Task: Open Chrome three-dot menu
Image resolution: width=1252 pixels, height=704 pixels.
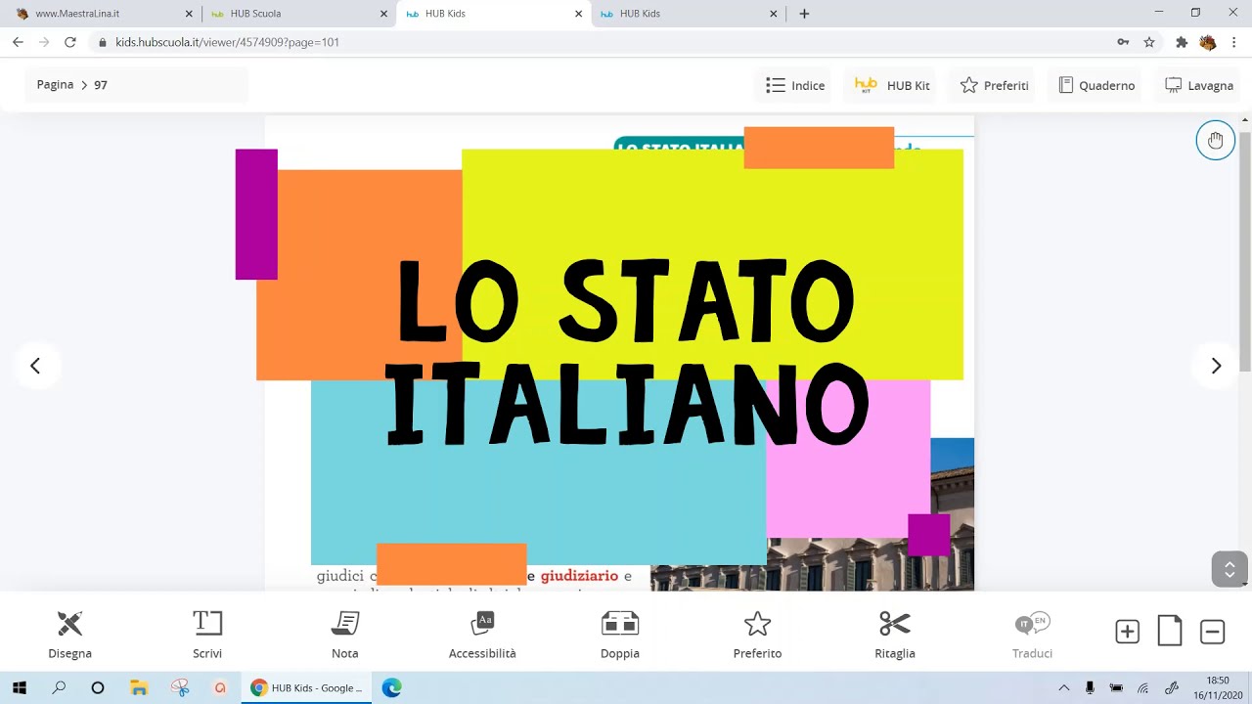Action: coord(1234,42)
